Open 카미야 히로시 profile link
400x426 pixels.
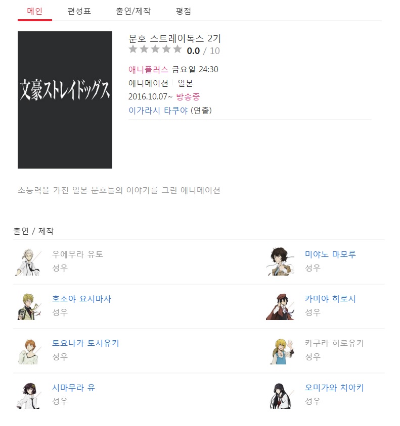tap(330, 299)
